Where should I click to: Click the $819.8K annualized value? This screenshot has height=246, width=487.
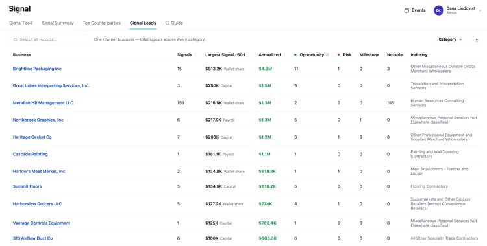(268, 172)
